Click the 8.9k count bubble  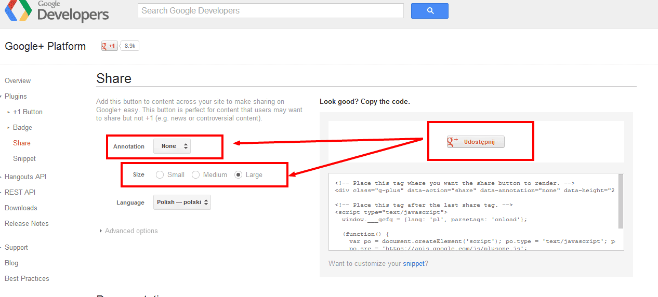click(x=130, y=46)
